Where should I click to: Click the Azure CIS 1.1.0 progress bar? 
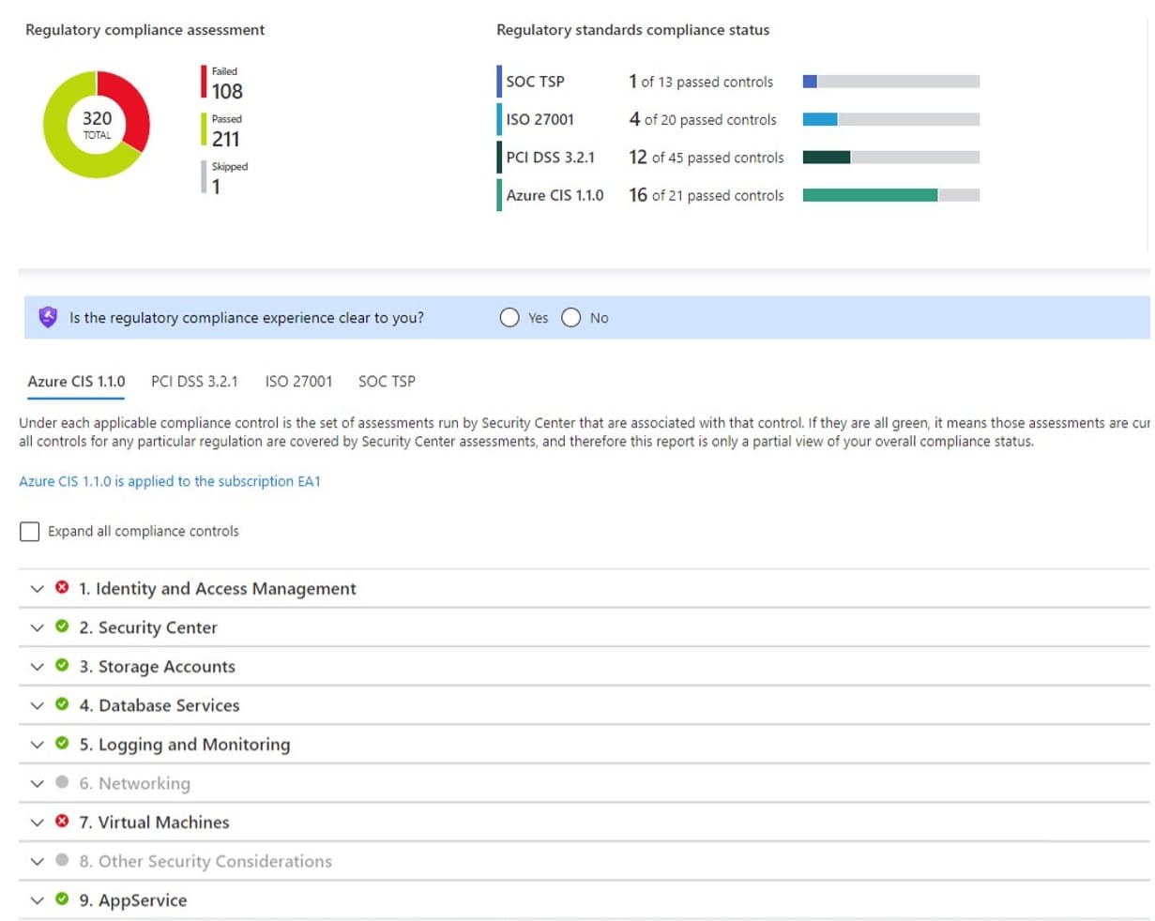[x=890, y=195]
